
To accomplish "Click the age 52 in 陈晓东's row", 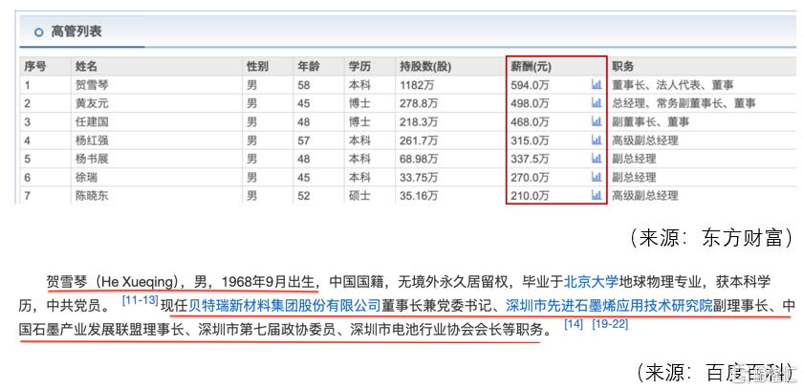I will click(304, 196).
